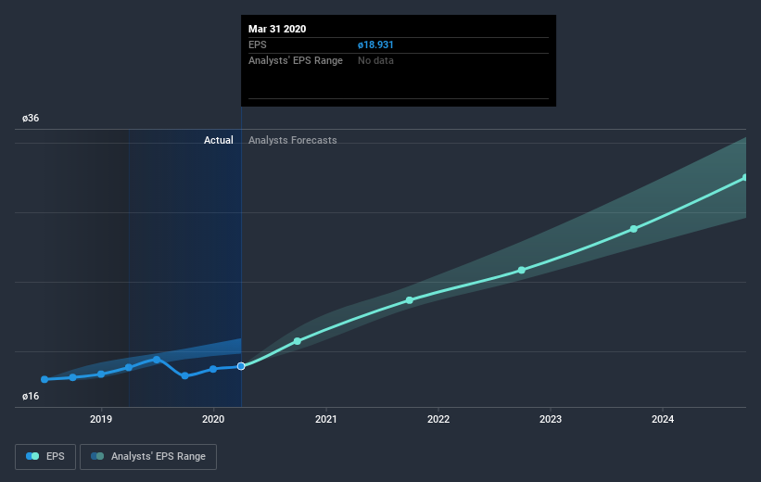Click the 2021 x-axis label
This screenshot has width=761, height=482.
click(325, 419)
